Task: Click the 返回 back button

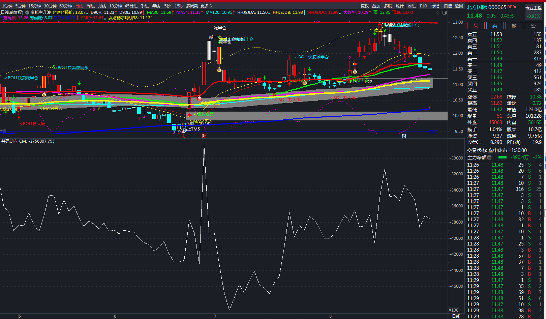Action: point(459,6)
